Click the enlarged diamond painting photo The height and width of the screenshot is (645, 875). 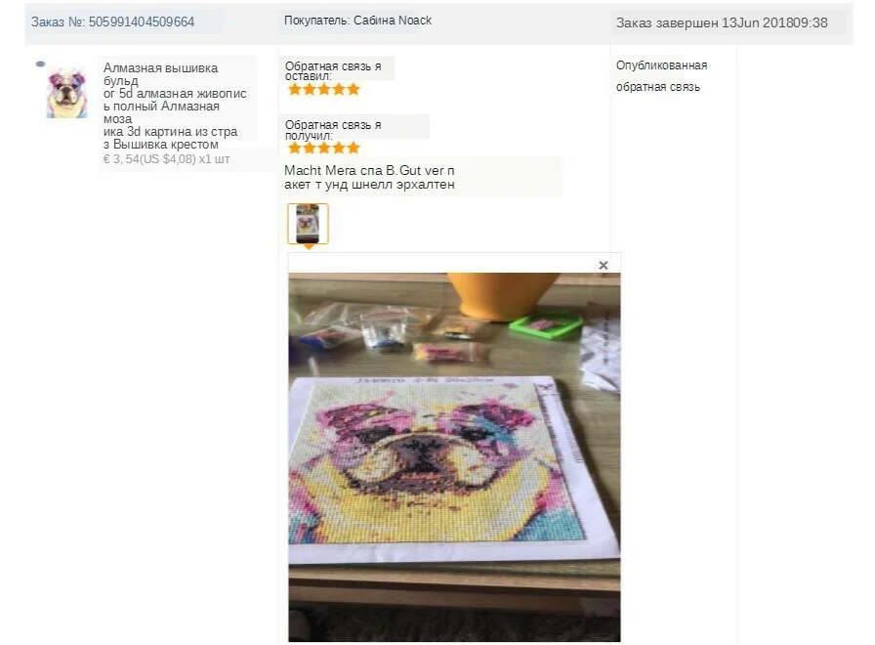(x=454, y=456)
